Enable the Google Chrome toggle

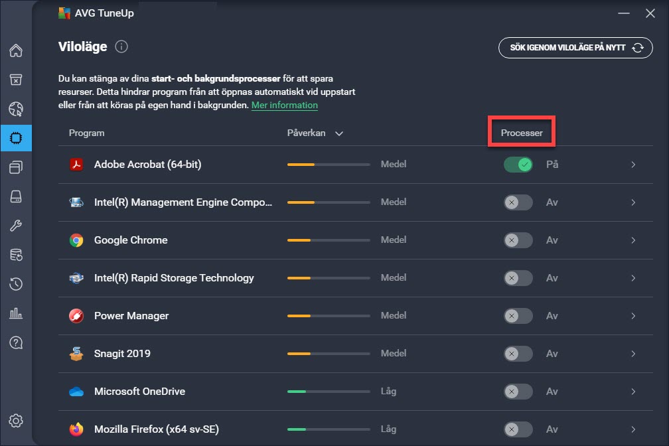518,240
